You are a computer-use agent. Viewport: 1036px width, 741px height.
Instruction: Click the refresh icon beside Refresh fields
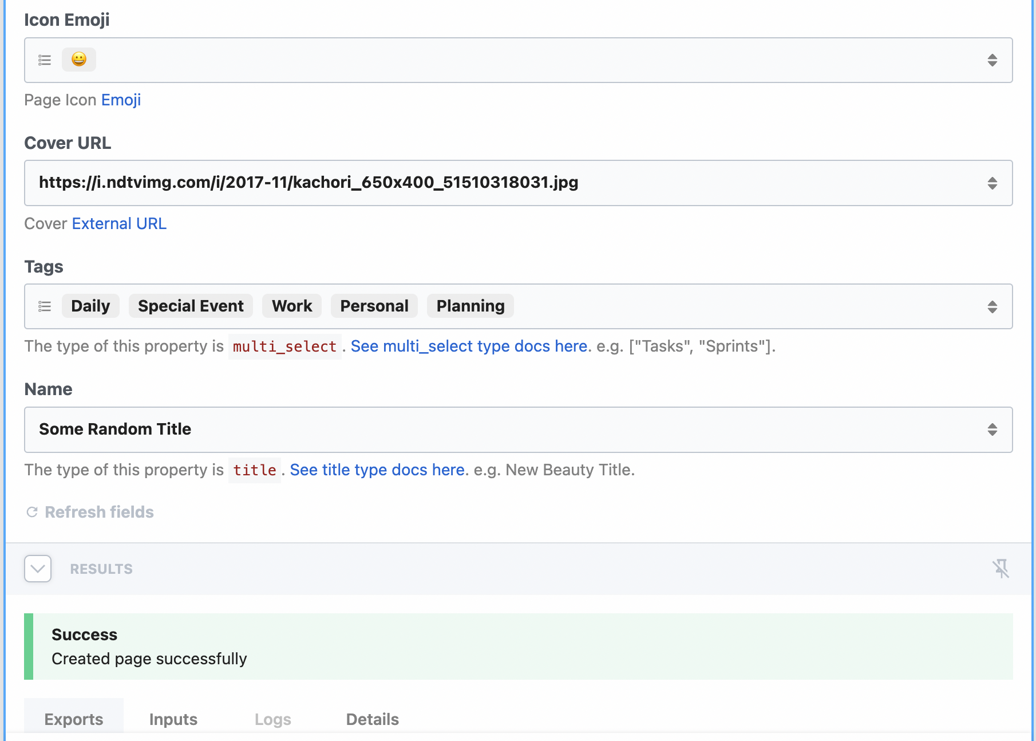pos(32,512)
